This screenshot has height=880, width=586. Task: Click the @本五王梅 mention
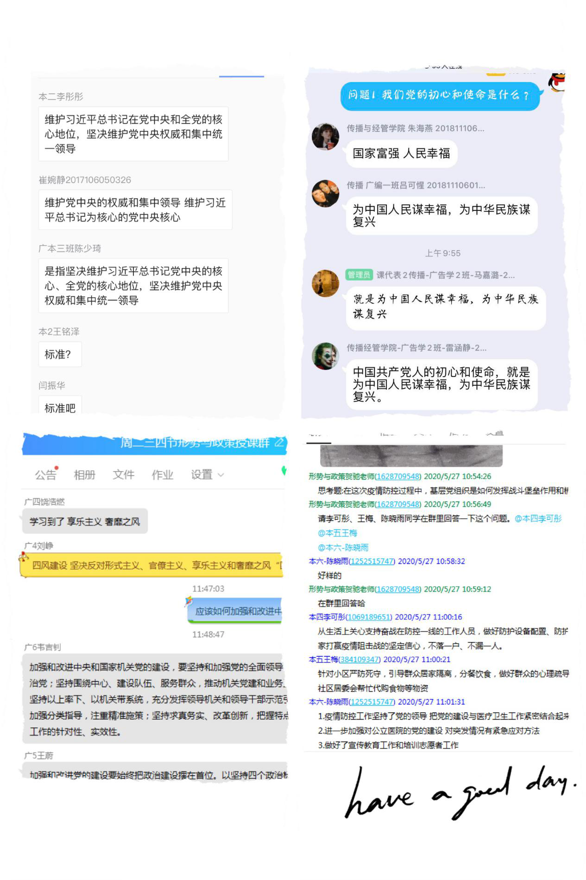point(337,533)
